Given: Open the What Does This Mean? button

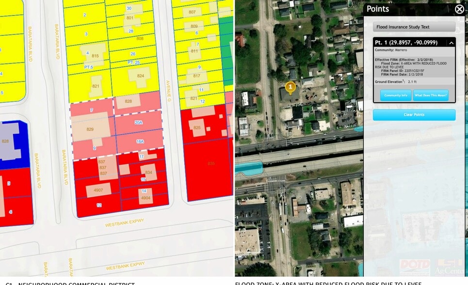Looking at the screenshot, I should point(431,95).
